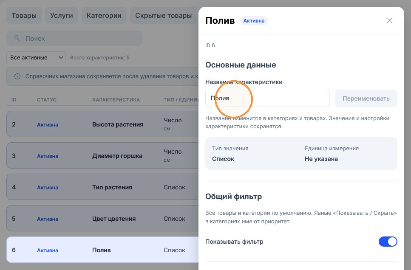
Task: Select the Диаметр горшка row
Action: coord(102,155)
